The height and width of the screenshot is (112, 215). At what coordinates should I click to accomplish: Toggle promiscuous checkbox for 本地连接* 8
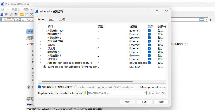click(x=149, y=38)
